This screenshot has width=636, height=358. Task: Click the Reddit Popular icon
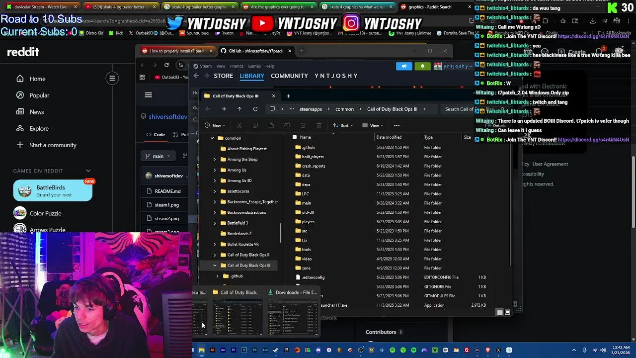point(20,95)
